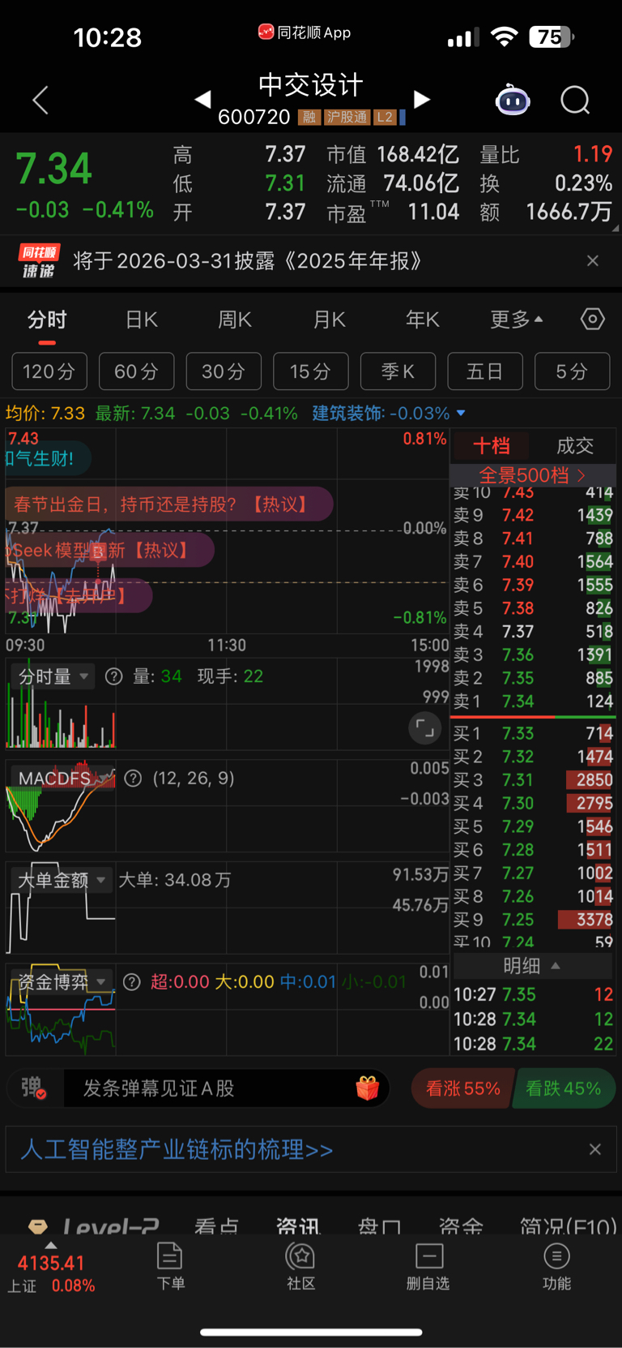Open the robot AI assistant icon
622x1348 pixels.
pyautogui.click(x=513, y=101)
